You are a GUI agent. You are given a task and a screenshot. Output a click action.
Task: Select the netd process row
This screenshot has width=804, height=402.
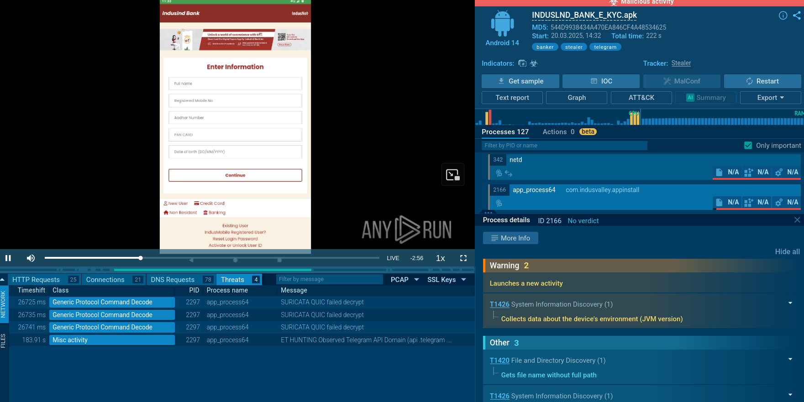[x=644, y=166]
